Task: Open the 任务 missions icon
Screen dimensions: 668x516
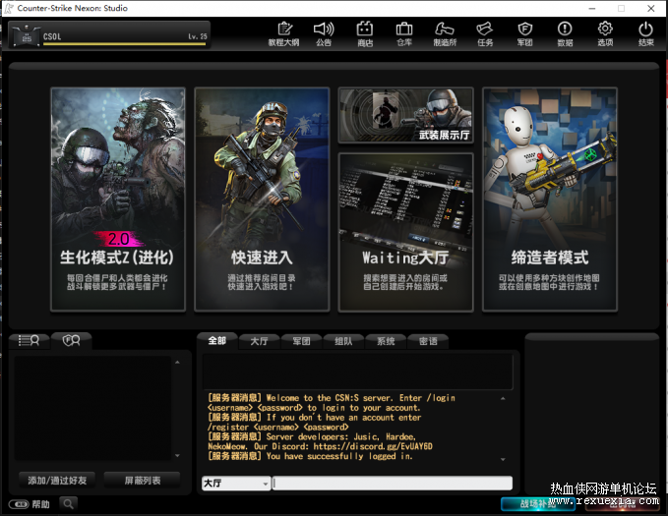Action: 485,33
